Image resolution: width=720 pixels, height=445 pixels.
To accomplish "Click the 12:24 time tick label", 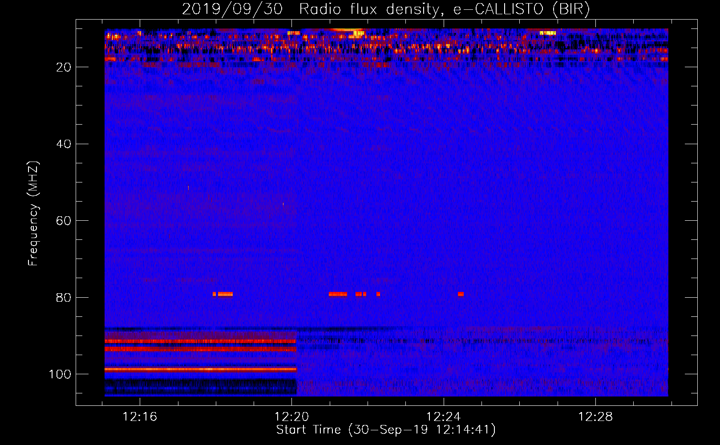I will (443, 417).
